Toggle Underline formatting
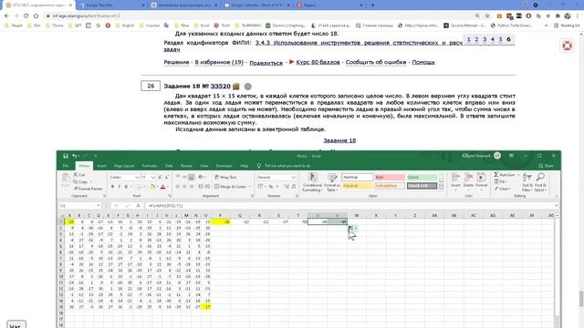This screenshot has width=584, height=328. (x=126, y=187)
